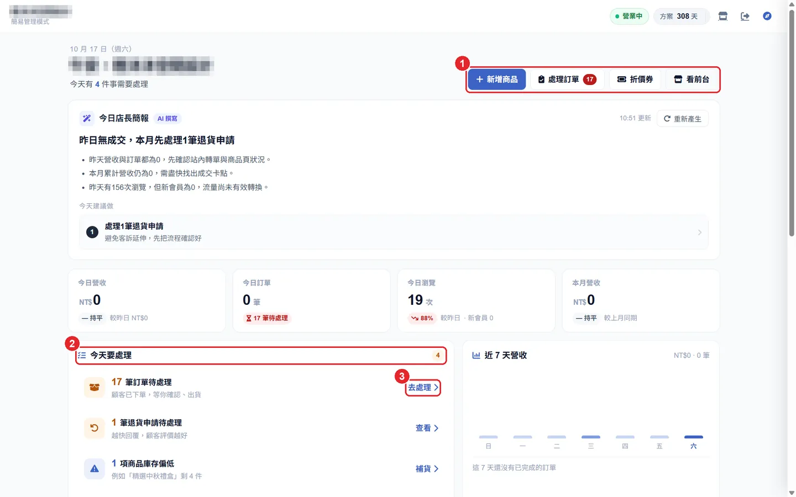
Task: Click the bar chart icon beside 近 7 天營收
Action: click(x=476, y=355)
